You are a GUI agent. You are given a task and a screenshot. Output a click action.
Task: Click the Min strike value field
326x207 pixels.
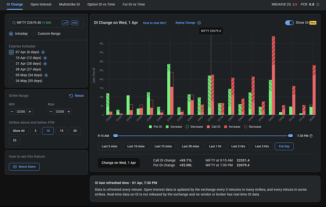coord(21,112)
